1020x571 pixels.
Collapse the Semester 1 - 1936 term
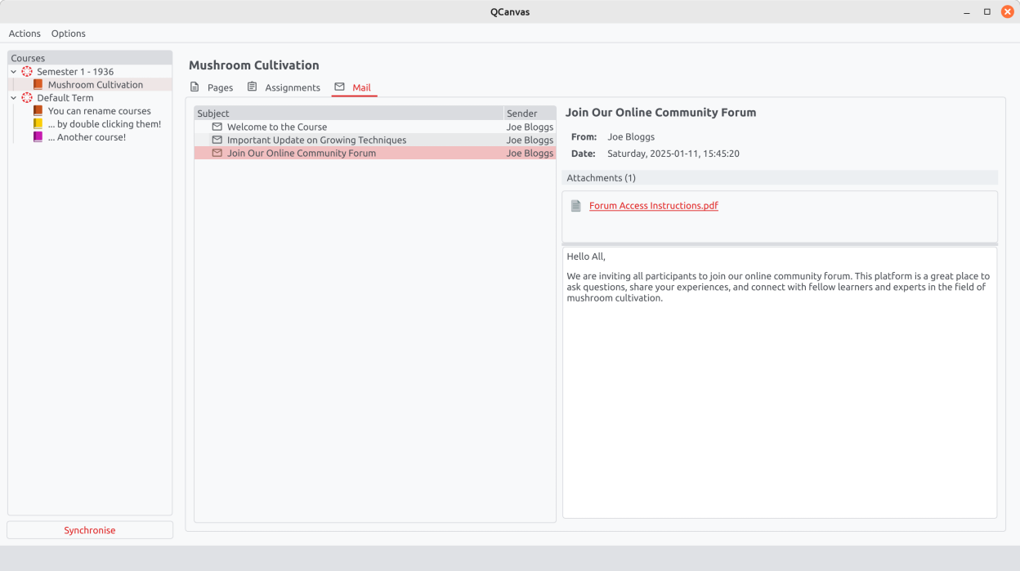click(x=14, y=72)
